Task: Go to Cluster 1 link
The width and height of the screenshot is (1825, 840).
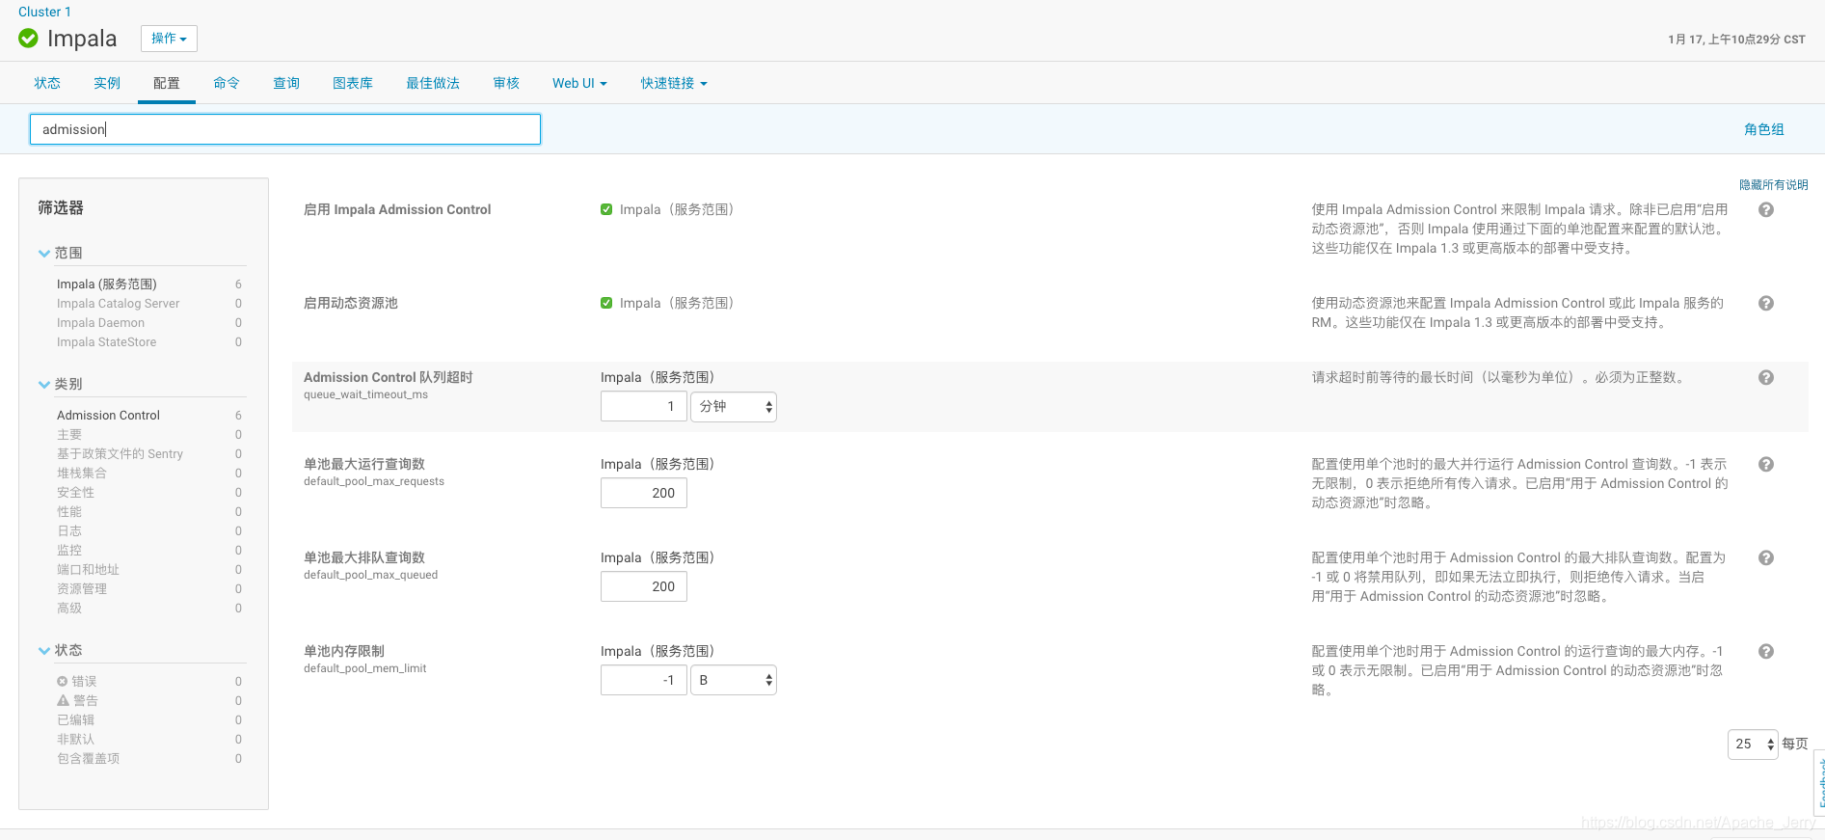Action: [44, 12]
